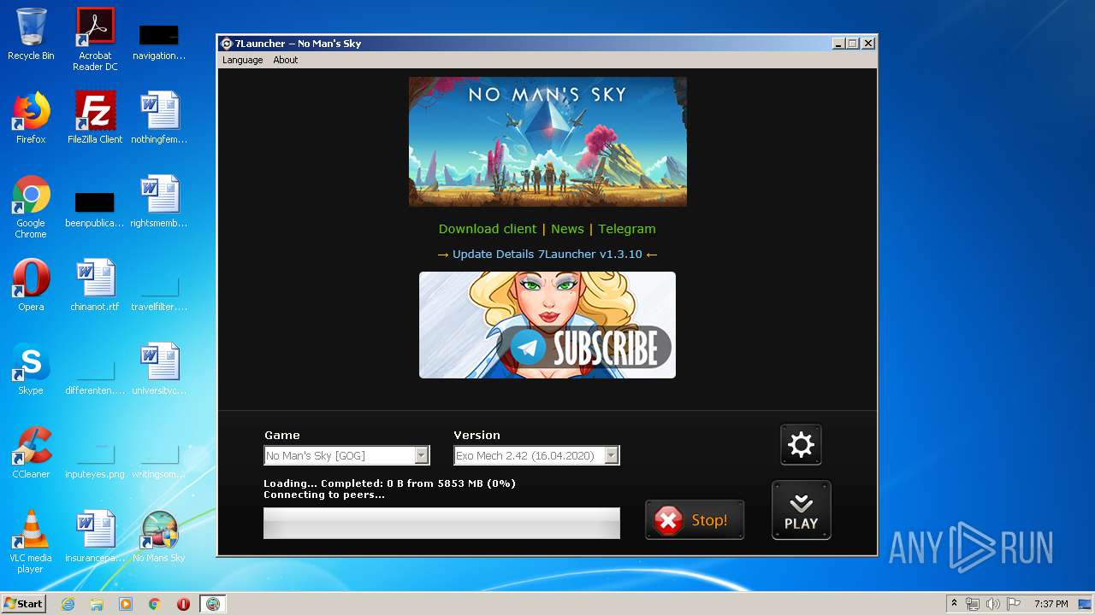Close the 7Launcher window

pos(868,44)
